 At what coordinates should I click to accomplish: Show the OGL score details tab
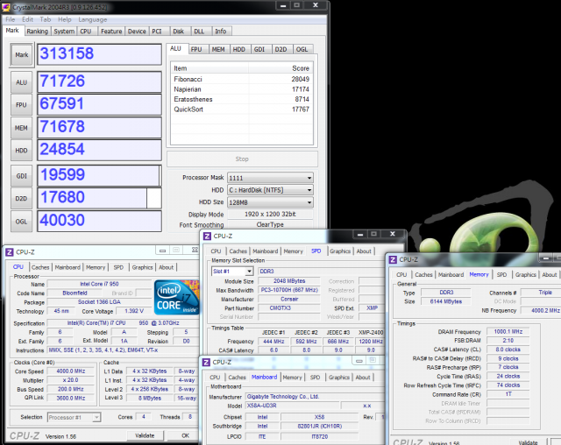[x=302, y=49]
